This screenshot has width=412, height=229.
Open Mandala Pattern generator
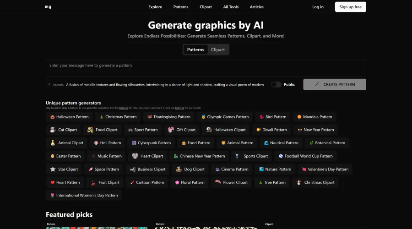click(314, 117)
